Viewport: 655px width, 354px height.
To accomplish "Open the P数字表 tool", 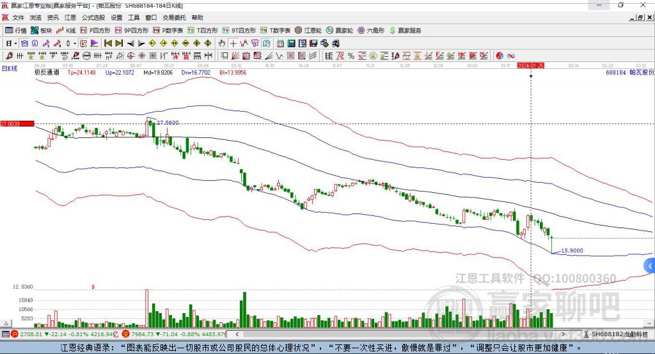I will click(168, 31).
